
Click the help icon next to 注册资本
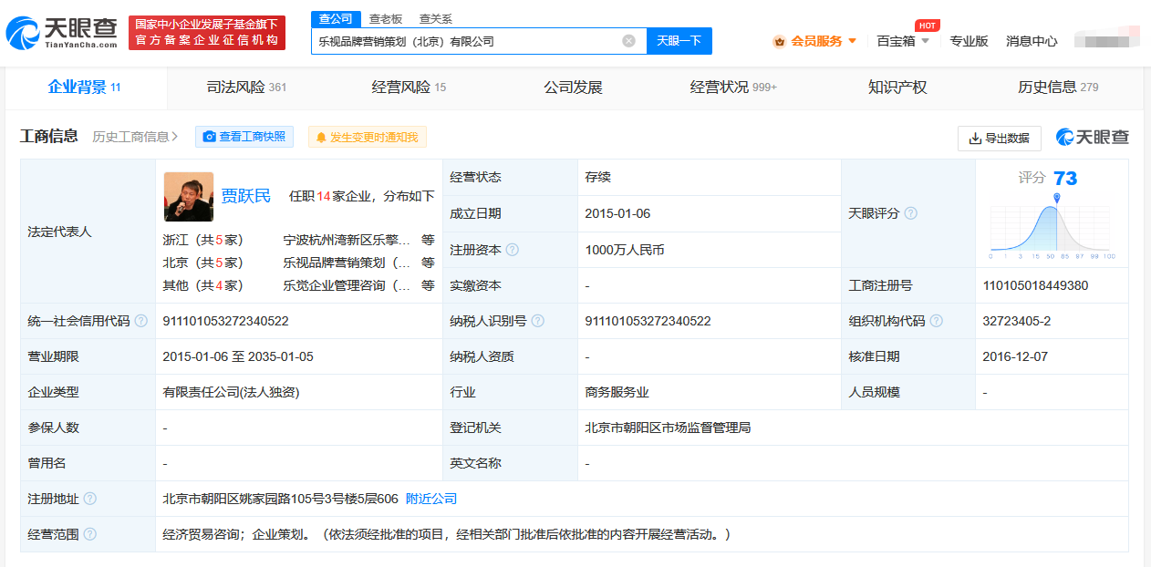click(x=513, y=250)
